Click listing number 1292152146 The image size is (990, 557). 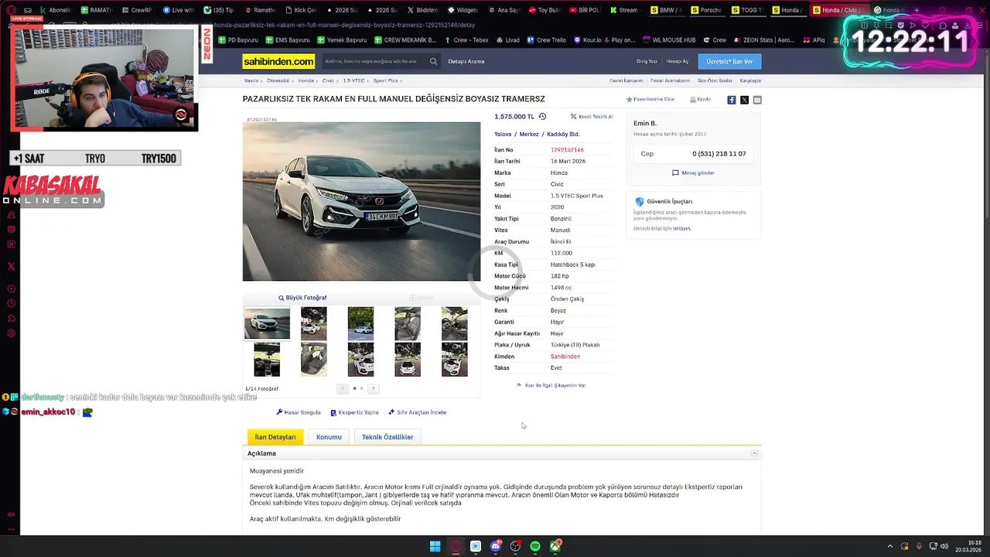tap(567, 150)
